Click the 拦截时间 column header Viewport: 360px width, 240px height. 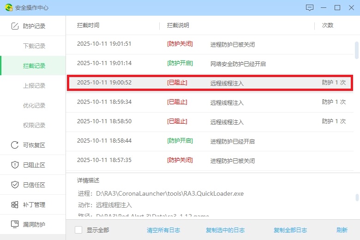pyautogui.click(x=88, y=25)
